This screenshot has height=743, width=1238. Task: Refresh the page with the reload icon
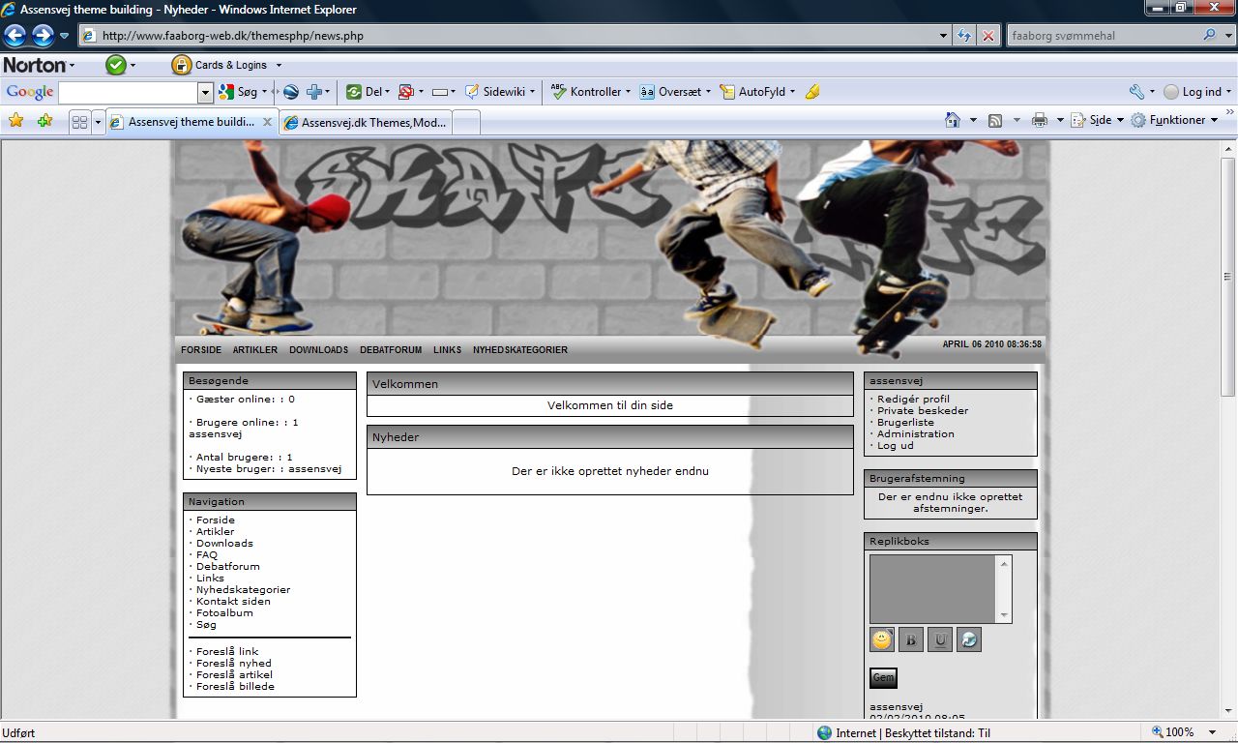[964, 36]
